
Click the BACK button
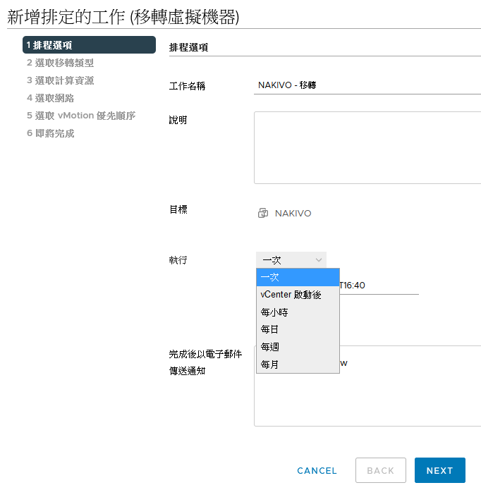pyautogui.click(x=380, y=470)
